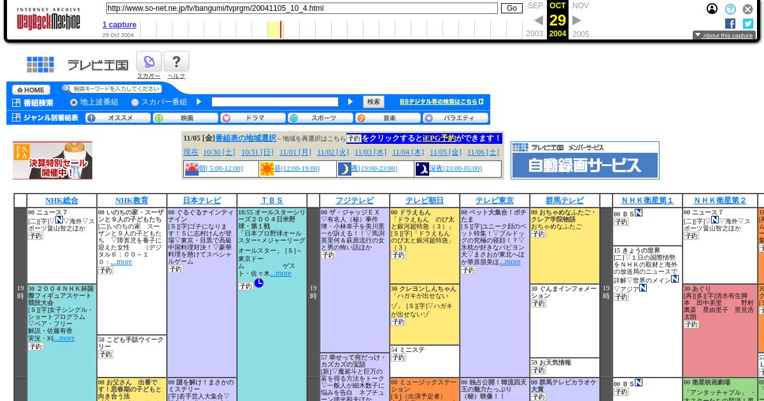
Task: Close the Wayback Machine toolbar
Action: pyautogui.click(x=747, y=9)
